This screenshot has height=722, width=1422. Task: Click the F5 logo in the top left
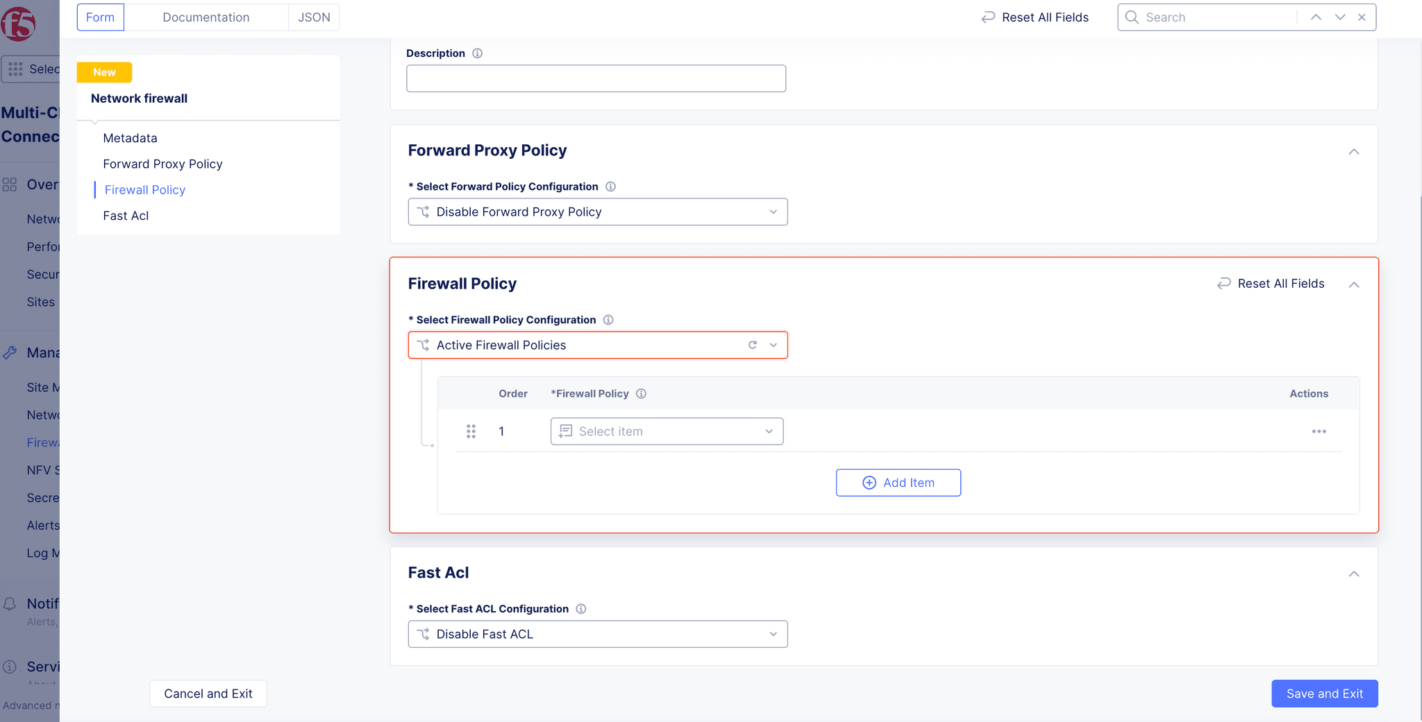click(19, 22)
